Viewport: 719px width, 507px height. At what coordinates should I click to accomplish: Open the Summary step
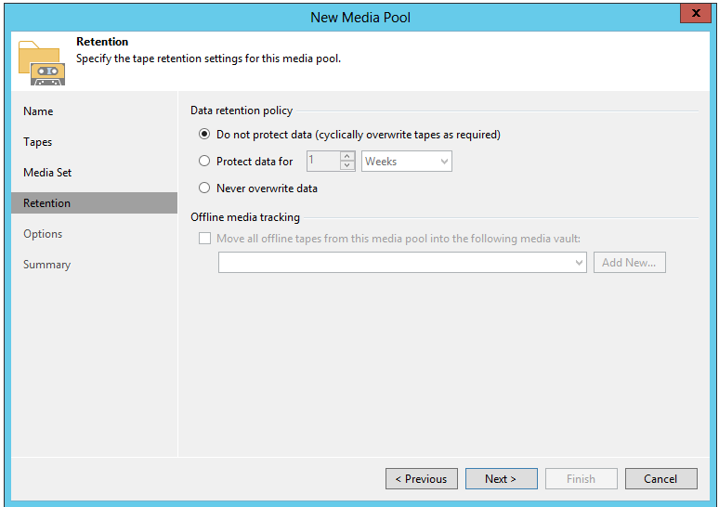[x=47, y=265]
